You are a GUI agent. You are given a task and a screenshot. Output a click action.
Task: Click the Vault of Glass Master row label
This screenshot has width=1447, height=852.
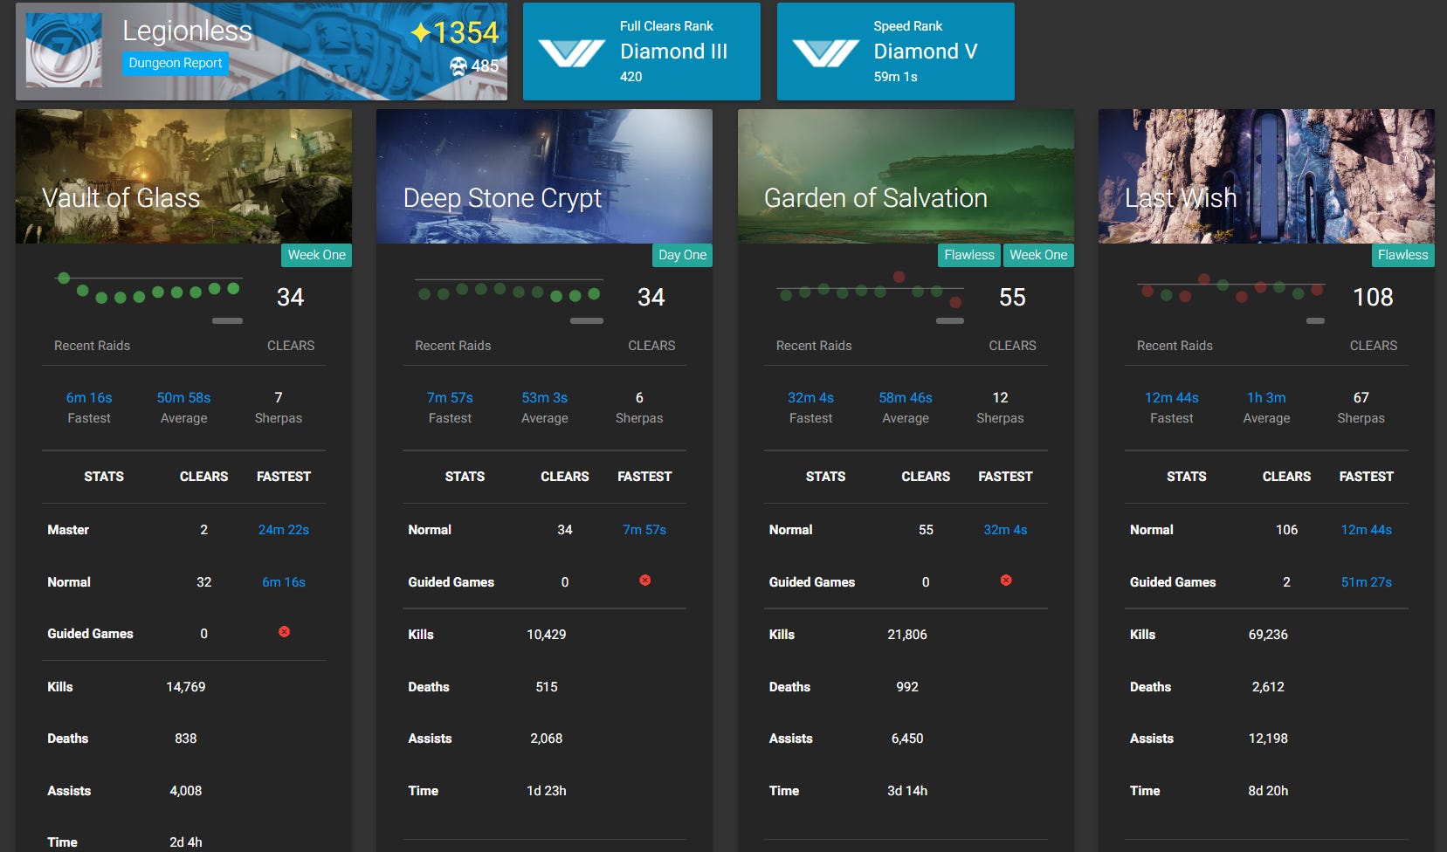pyautogui.click(x=68, y=530)
